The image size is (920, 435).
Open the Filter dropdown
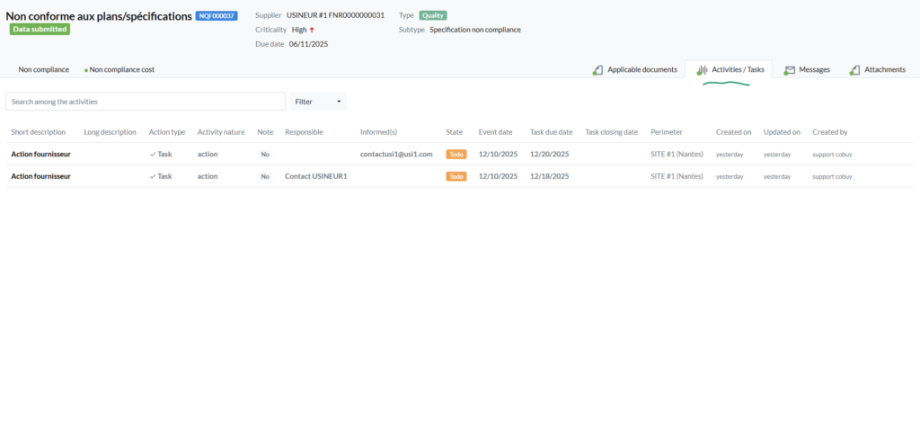[x=317, y=102]
